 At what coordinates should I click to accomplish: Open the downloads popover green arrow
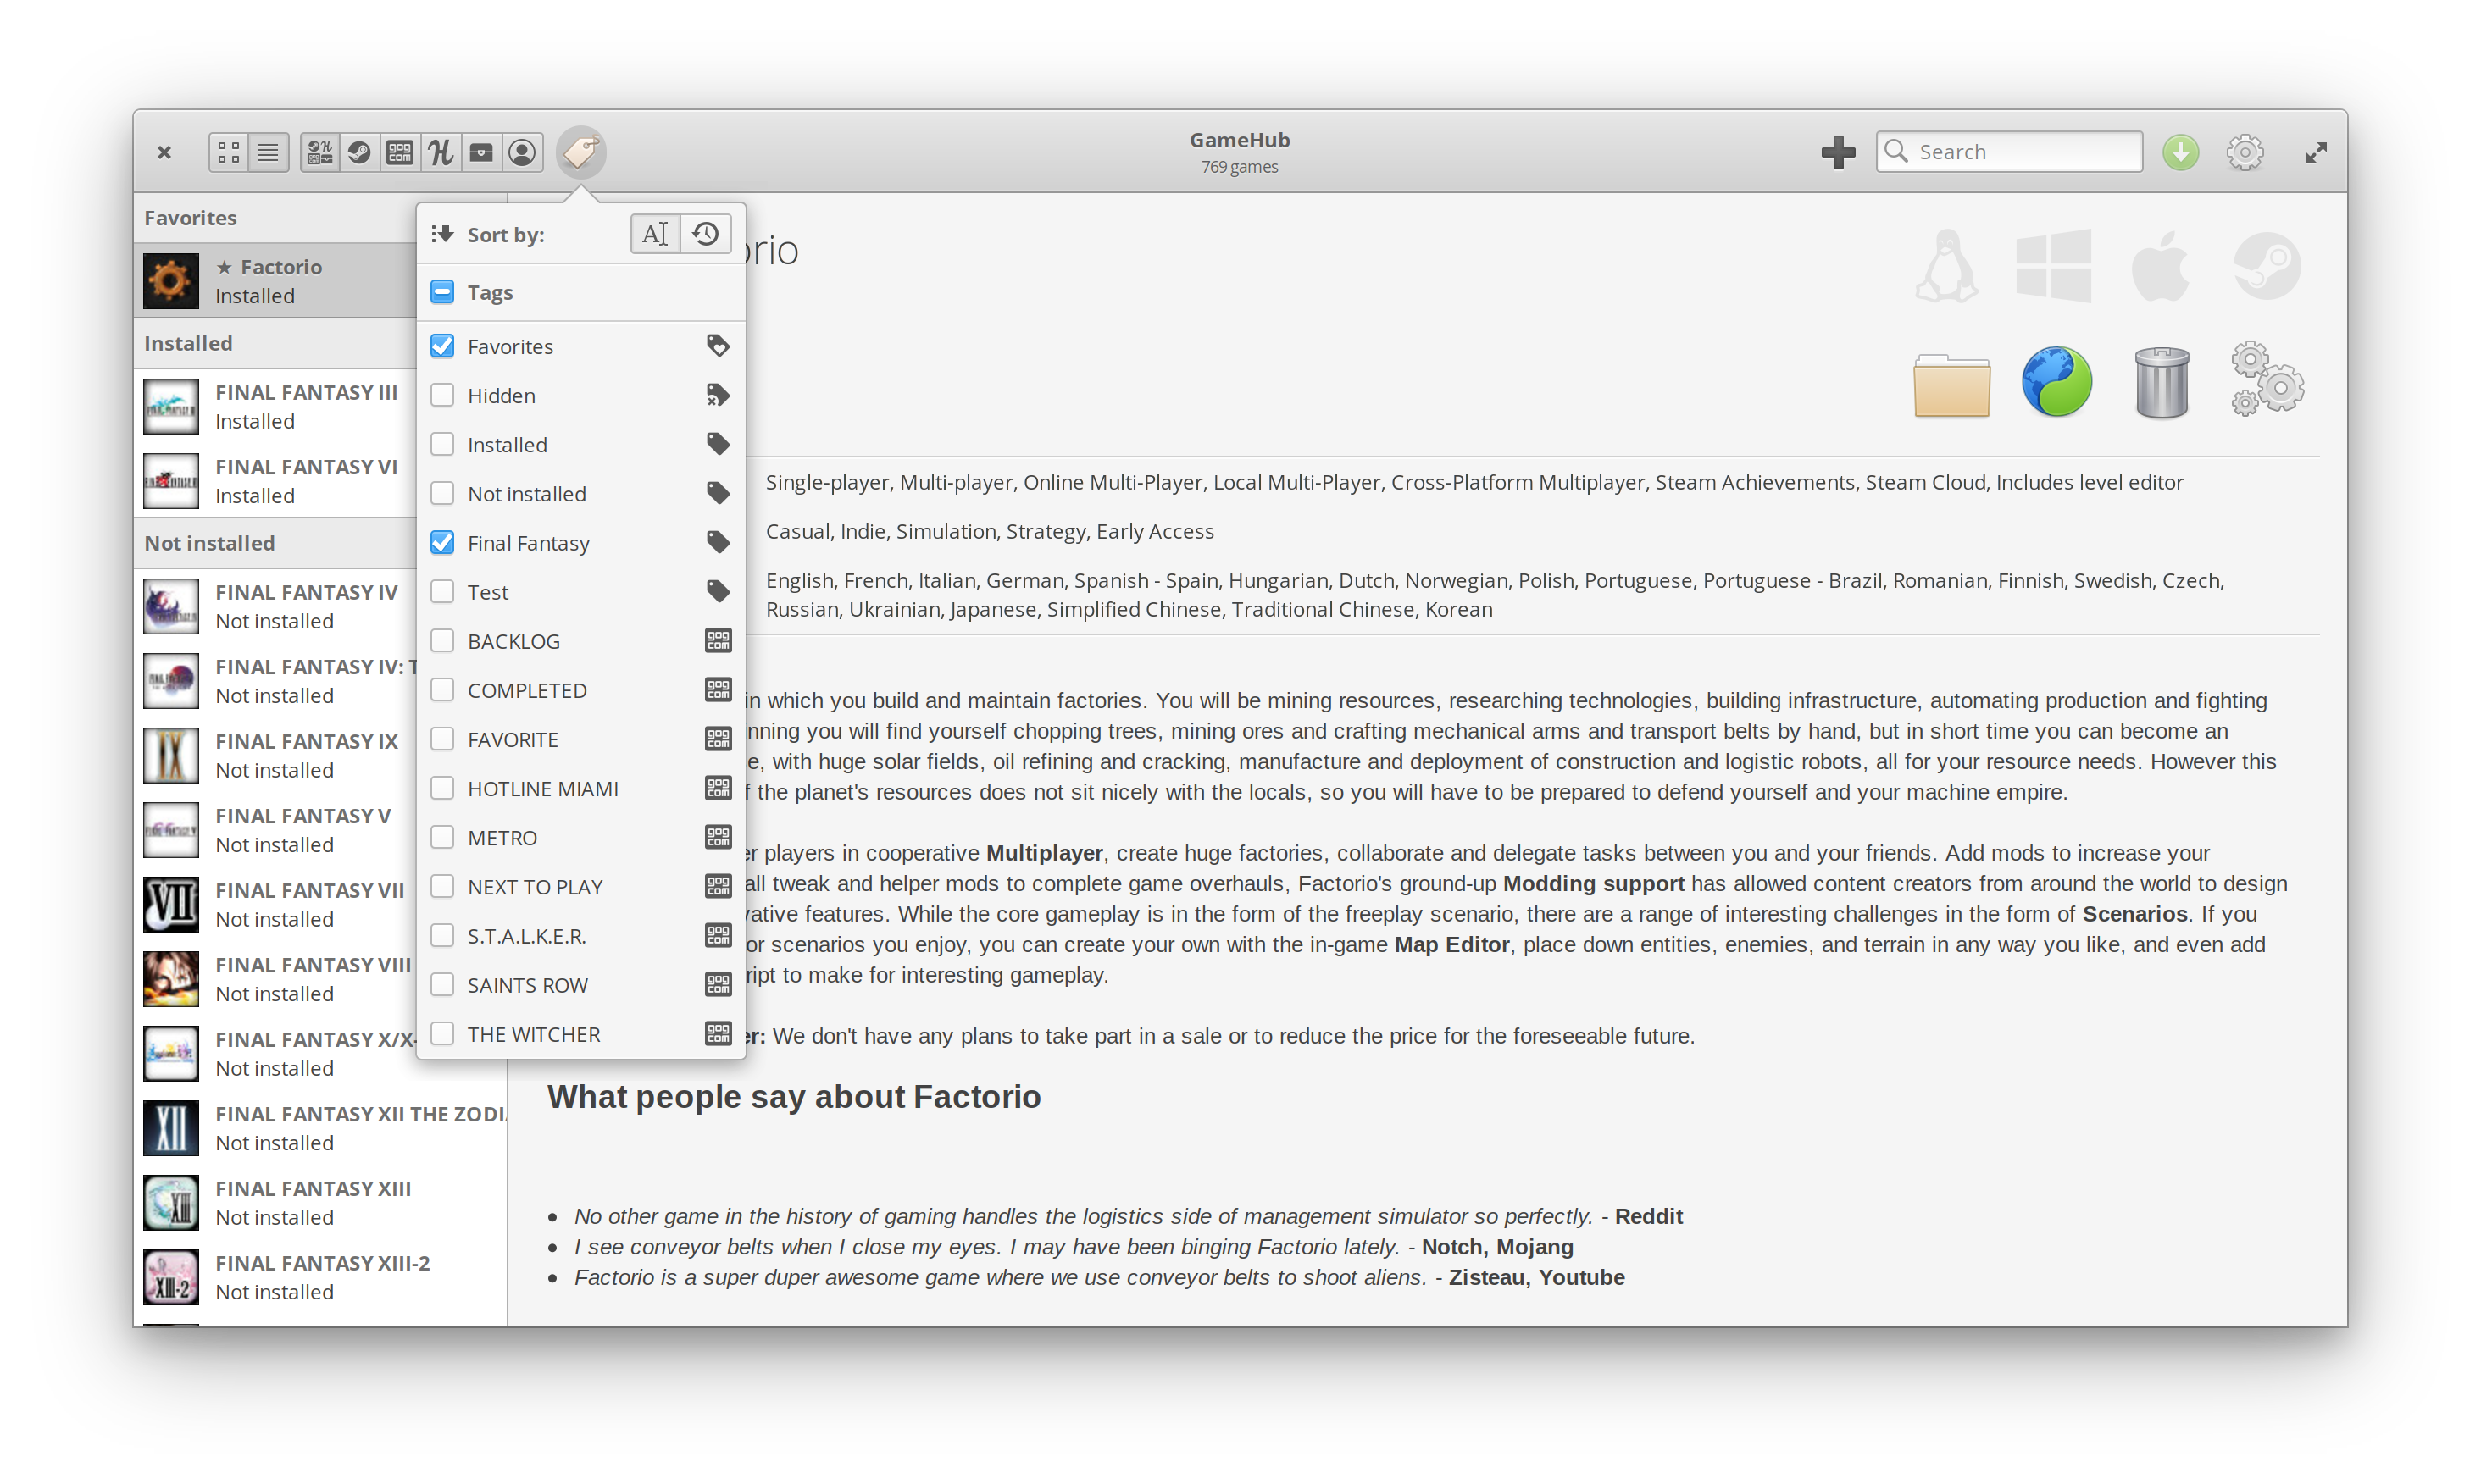click(2180, 152)
